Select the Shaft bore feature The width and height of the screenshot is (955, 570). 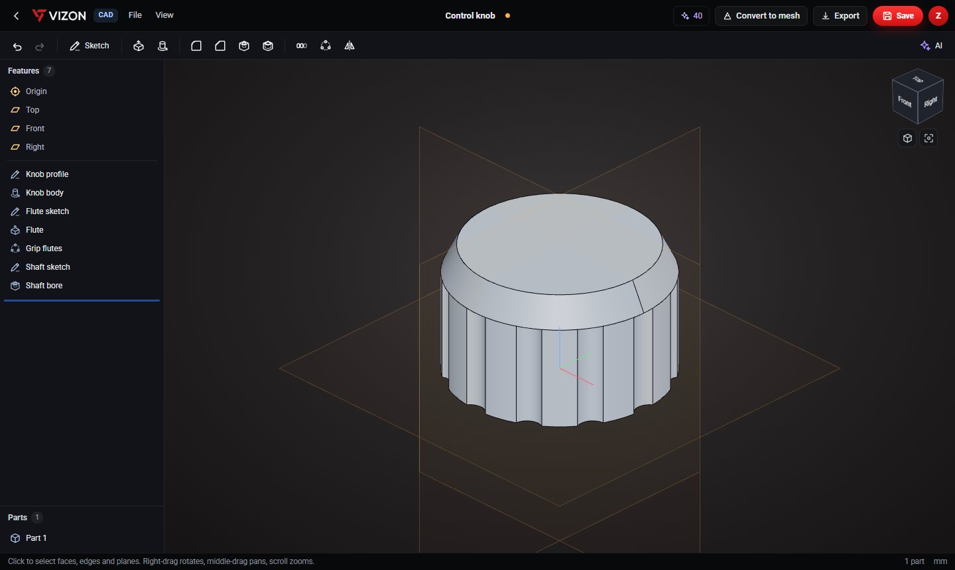[x=82, y=286]
